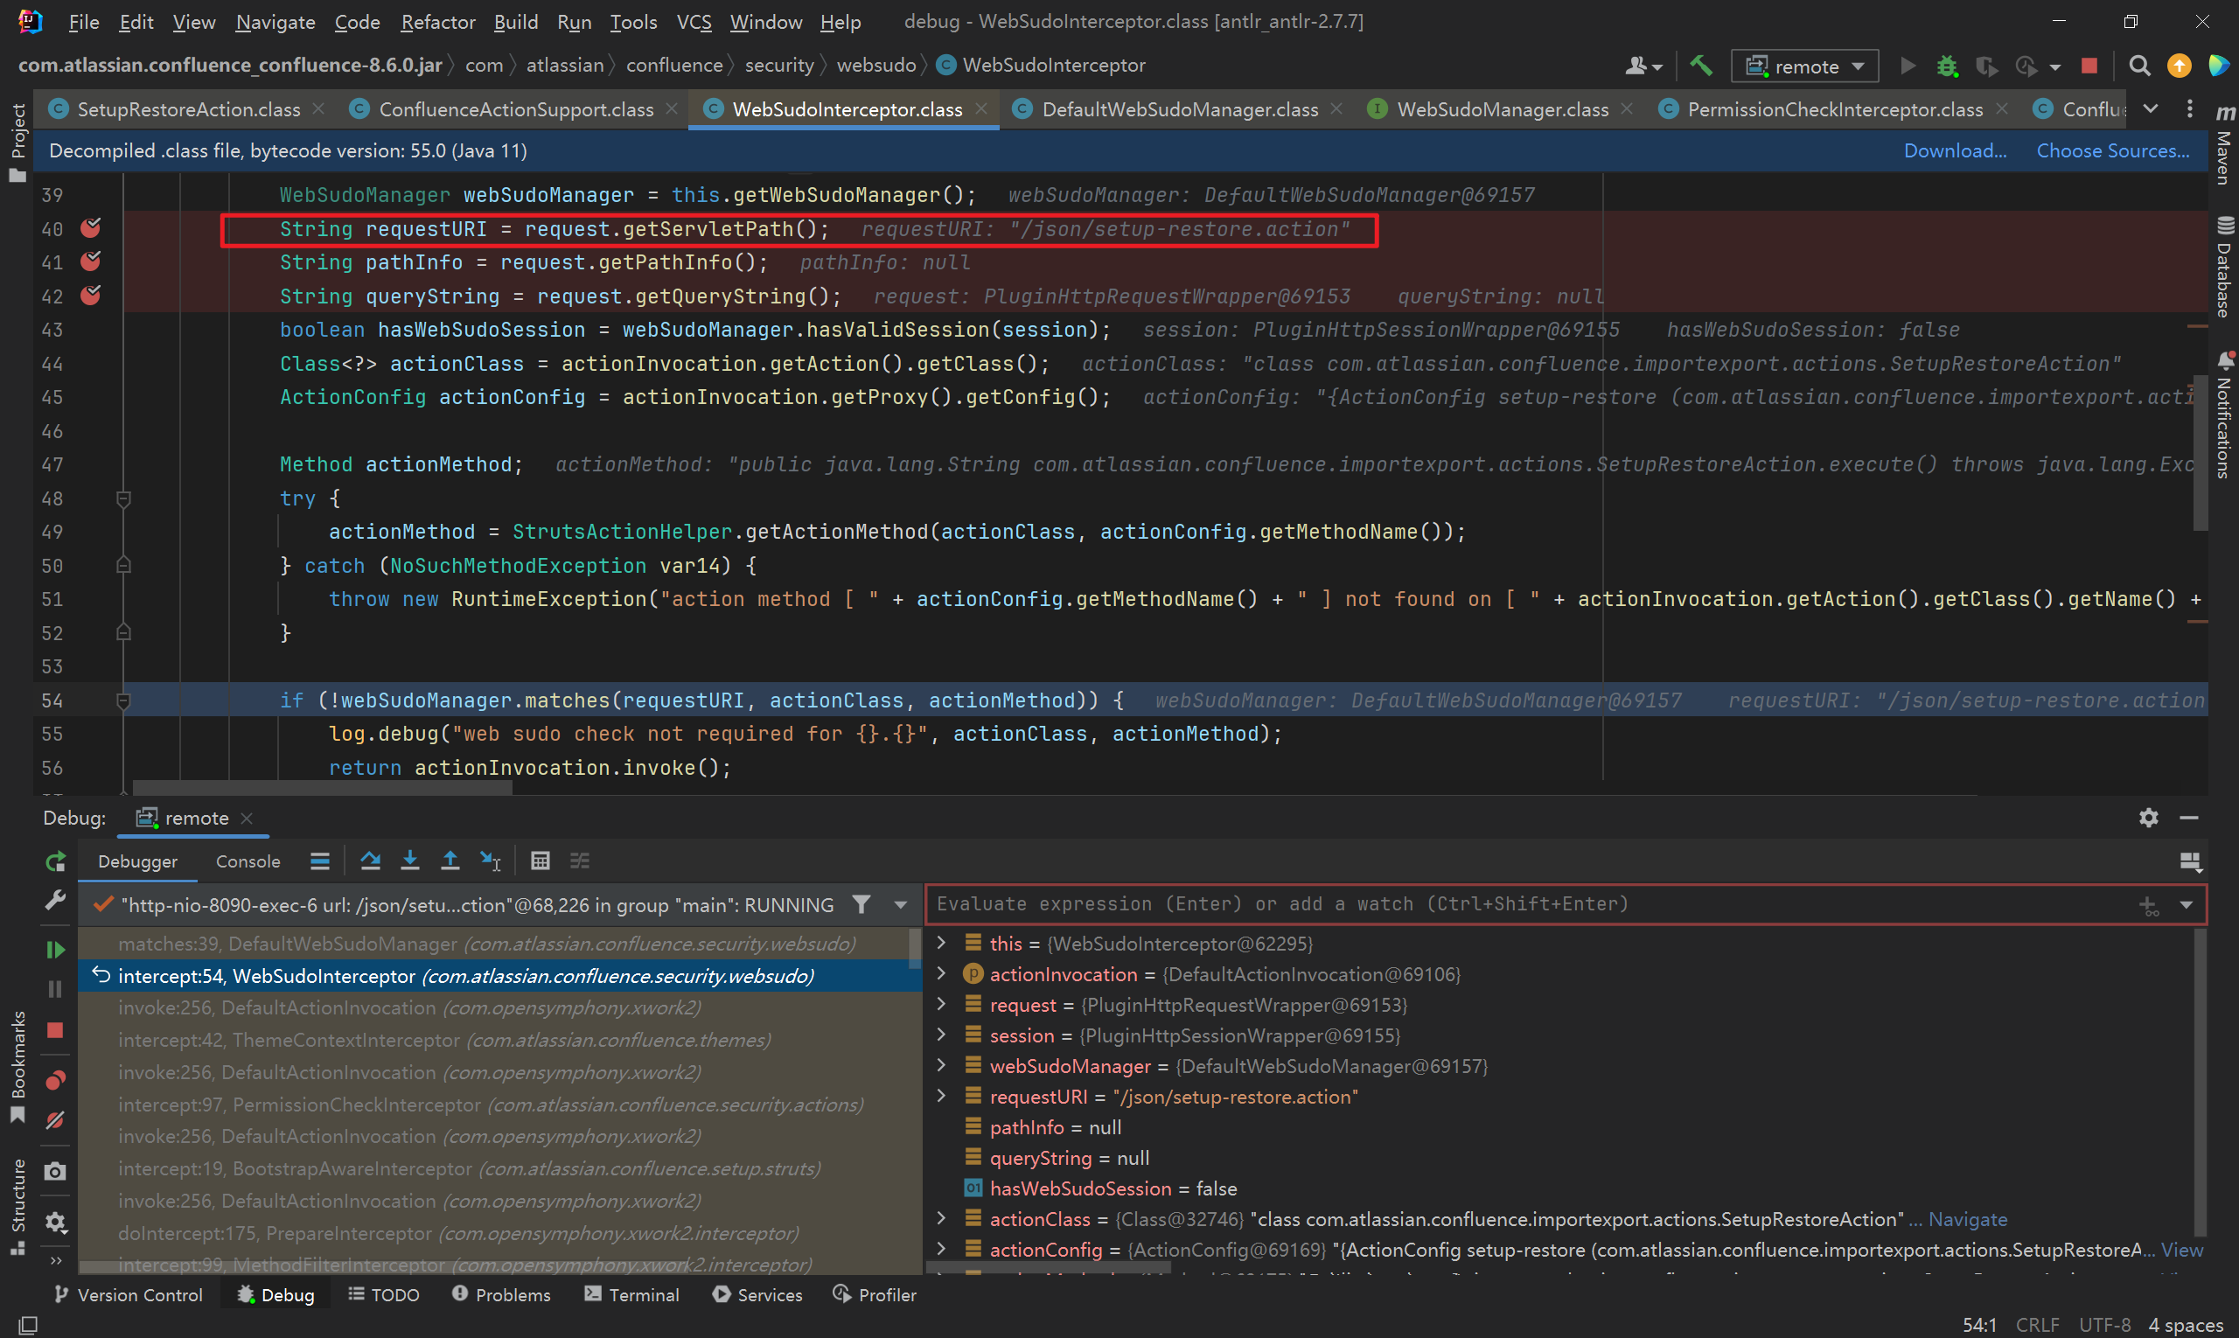
Task: Toggle the breakpoint on line 42
Action: point(90,296)
